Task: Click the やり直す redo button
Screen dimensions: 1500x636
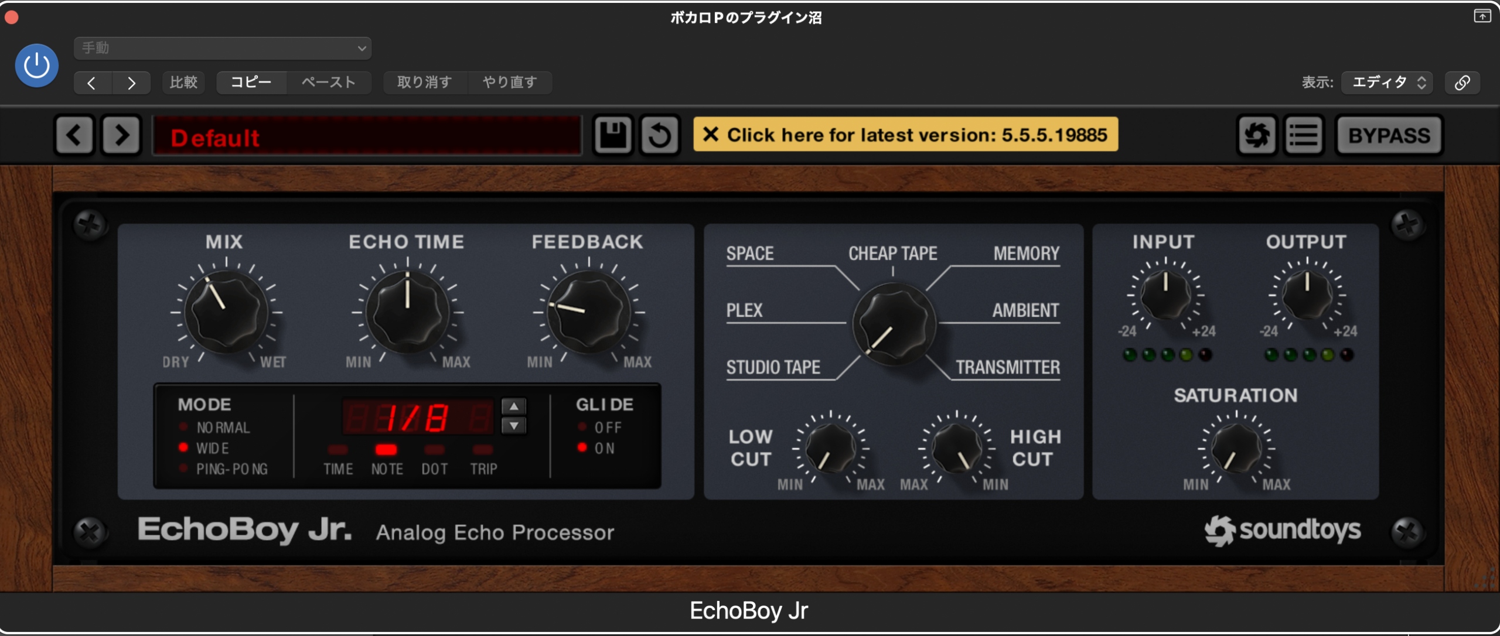Action: 510,83
